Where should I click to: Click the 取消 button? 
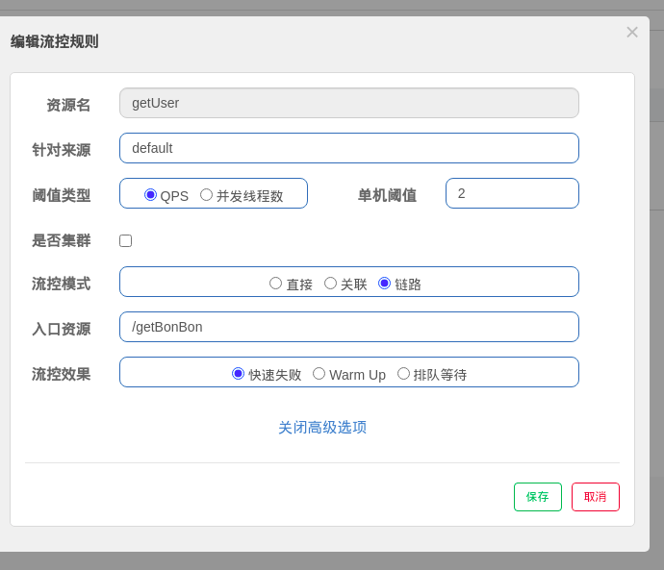[x=596, y=497]
